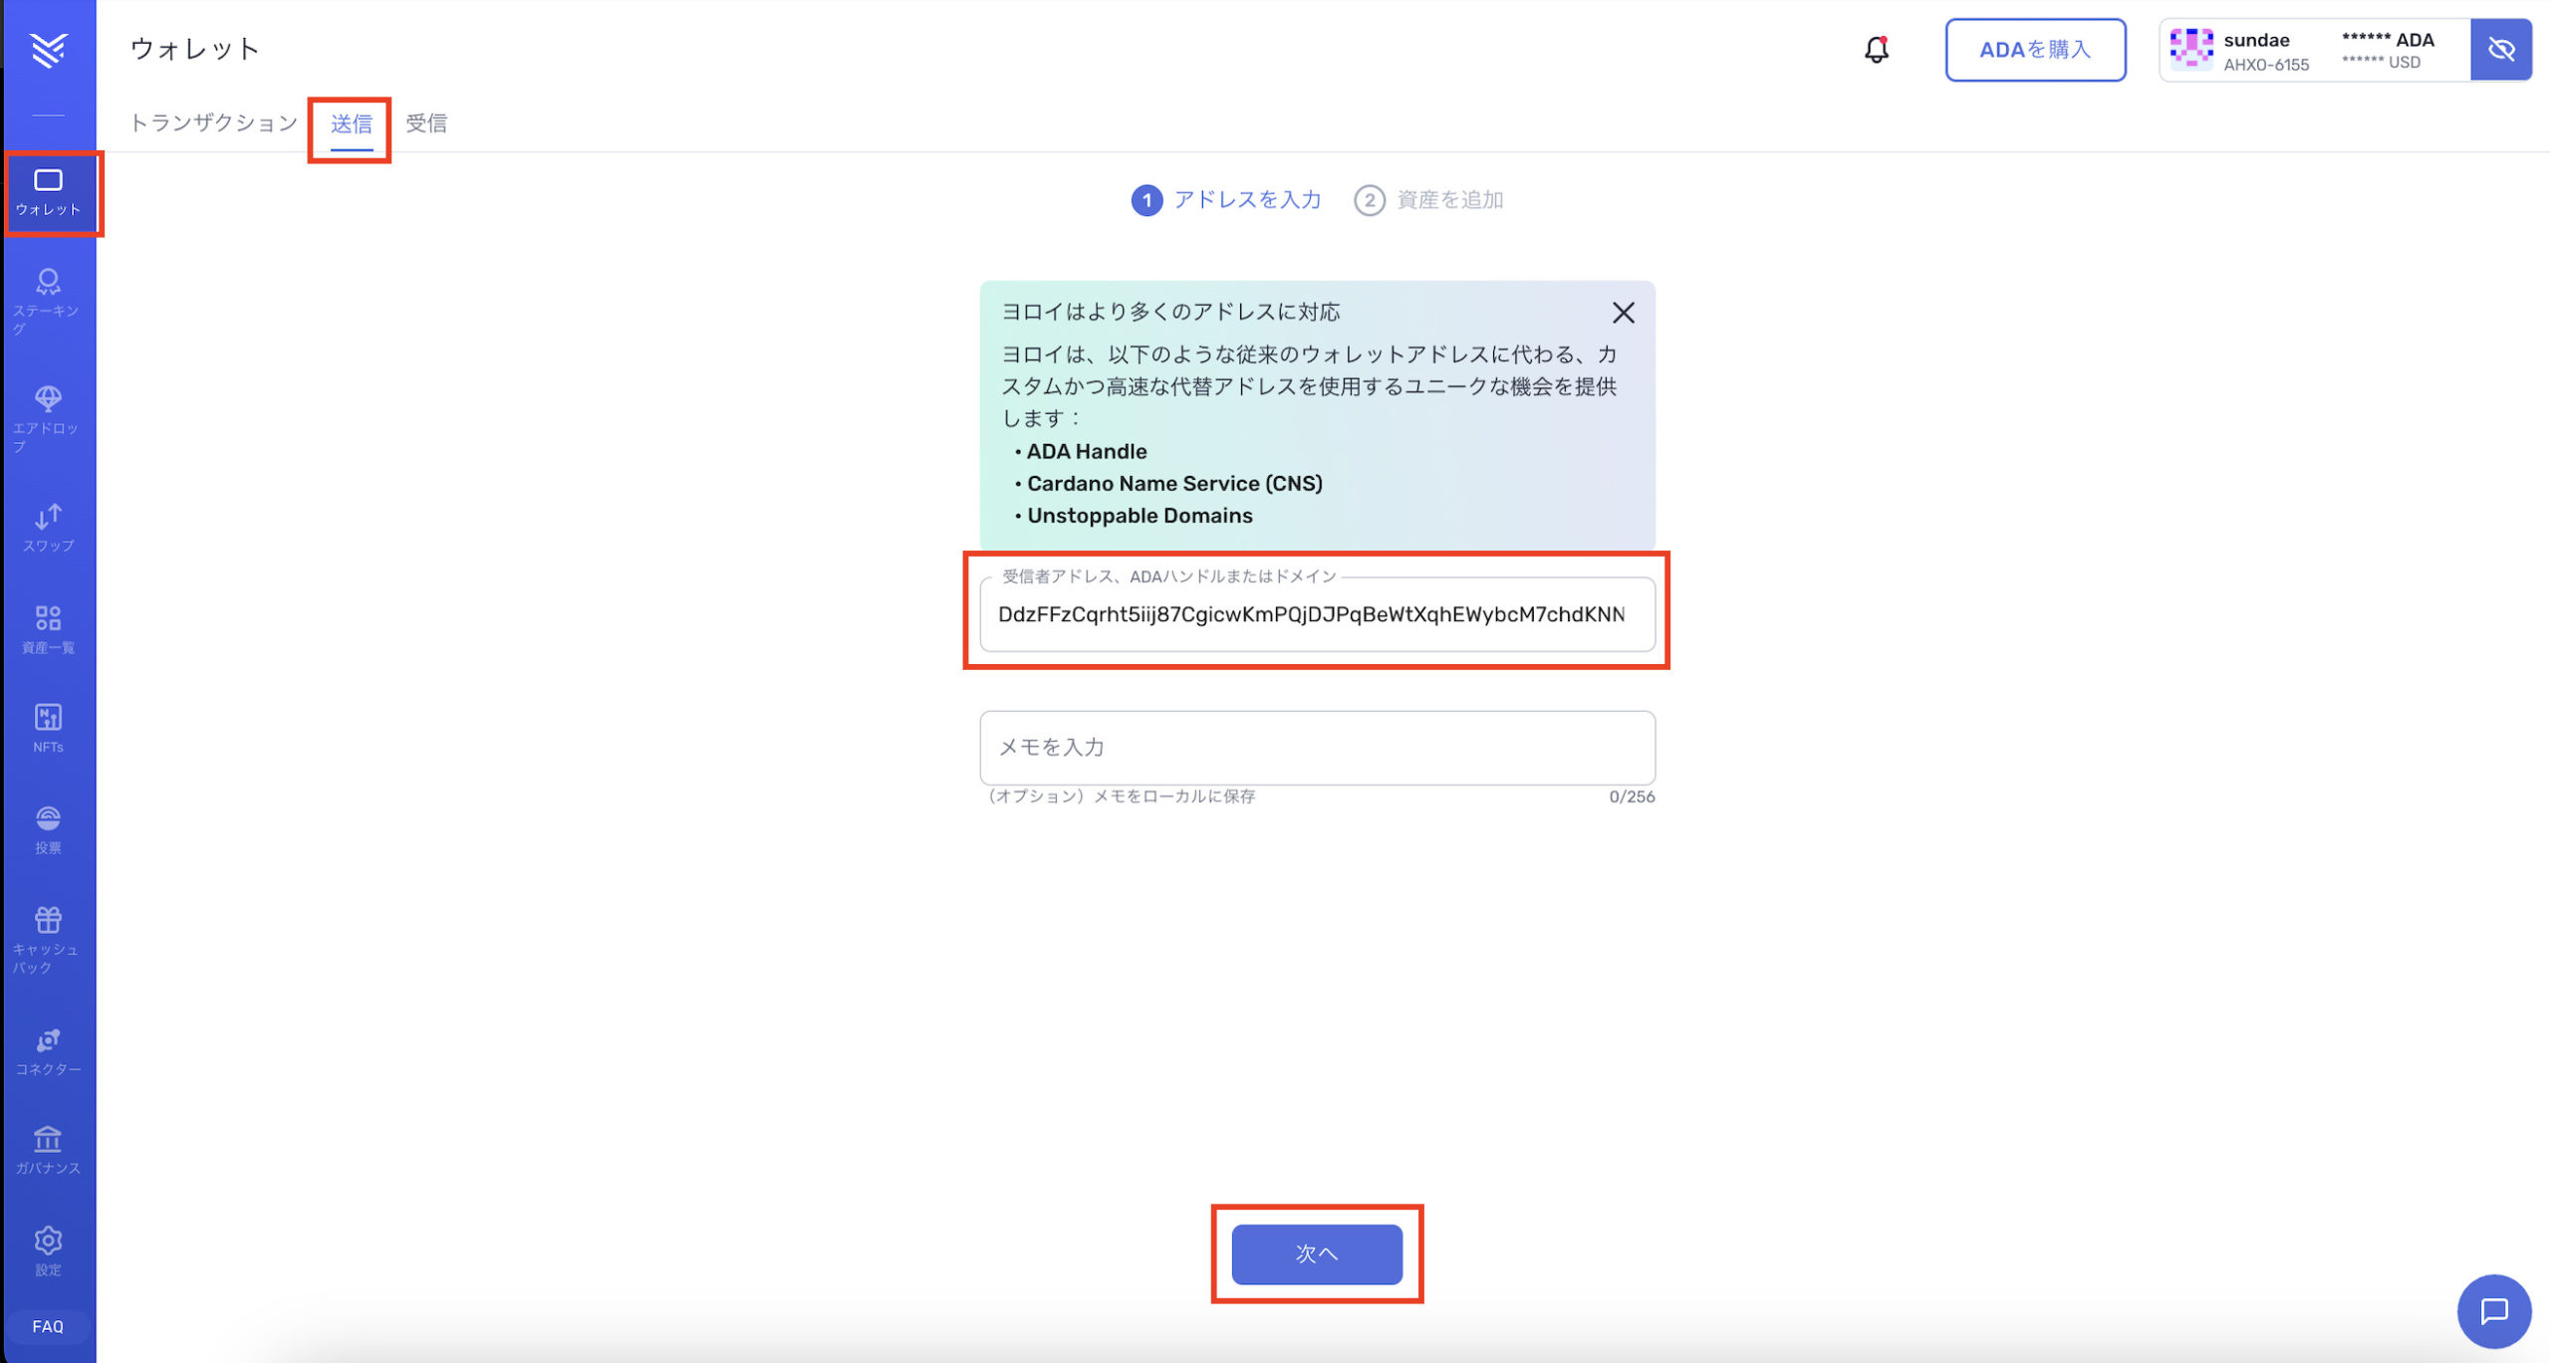The image size is (2550, 1363).
Task: Open the Governance sidebar icon
Action: [48, 1149]
